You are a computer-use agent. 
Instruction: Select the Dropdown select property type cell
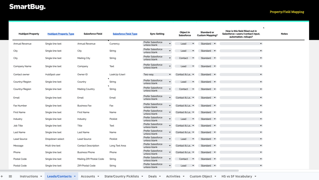pyautogui.click(x=55, y=139)
